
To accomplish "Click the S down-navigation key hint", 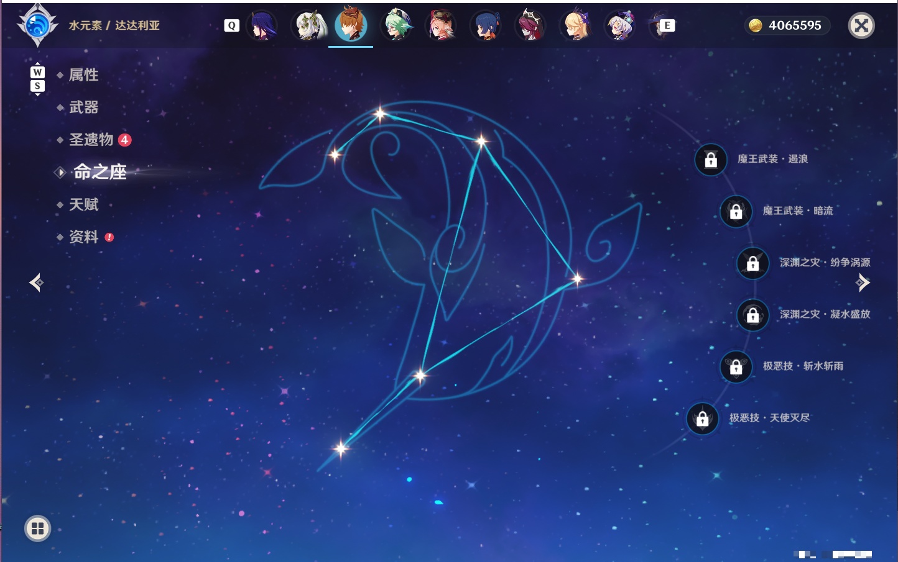I will click(x=37, y=86).
